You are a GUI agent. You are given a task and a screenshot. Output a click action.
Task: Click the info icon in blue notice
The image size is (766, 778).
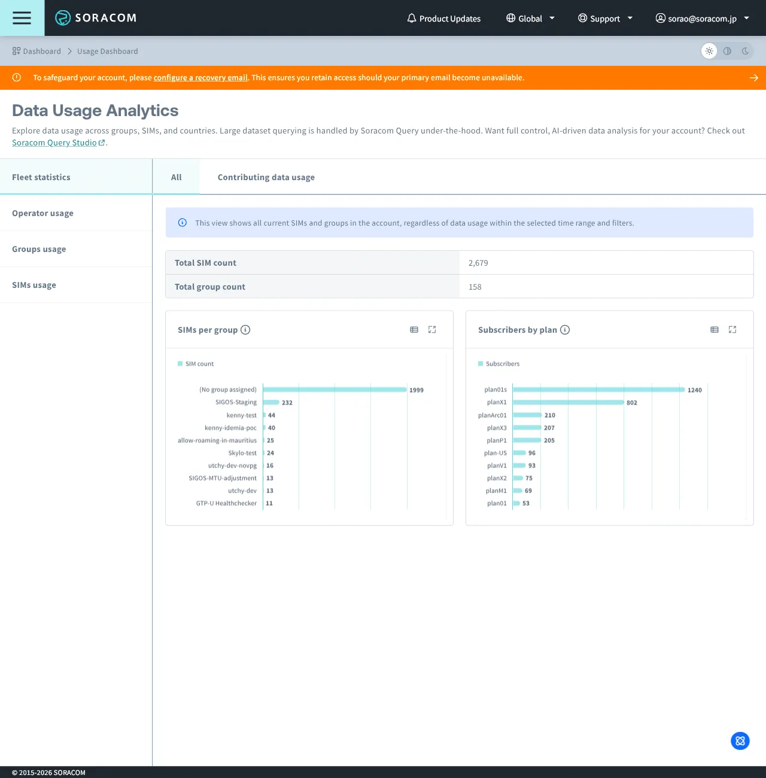coord(183,223)
